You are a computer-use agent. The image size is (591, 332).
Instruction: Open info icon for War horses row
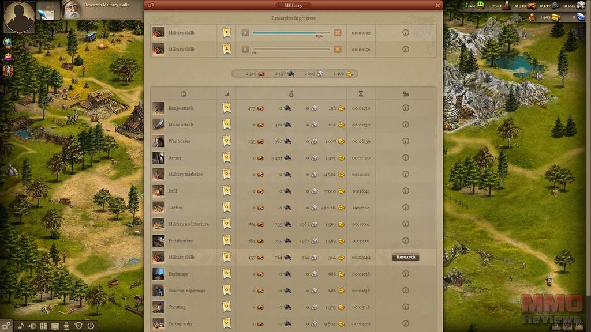tap(406, 141)
